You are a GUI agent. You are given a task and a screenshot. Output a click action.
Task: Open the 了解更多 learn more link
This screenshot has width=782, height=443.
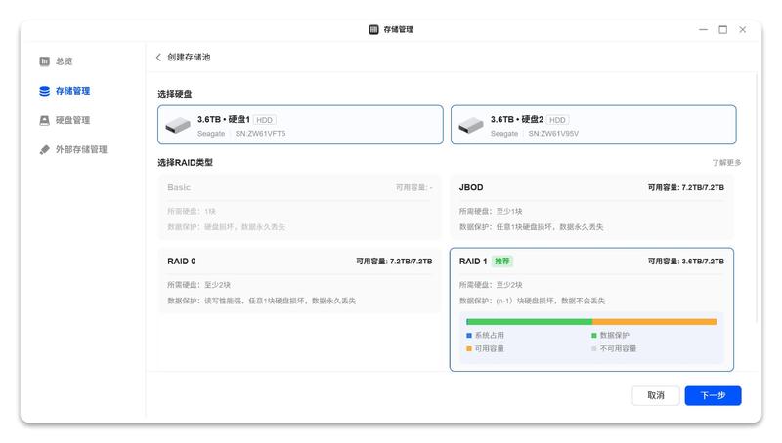726,162
